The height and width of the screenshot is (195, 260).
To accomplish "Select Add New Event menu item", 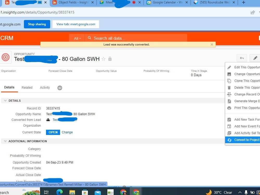I will tap(243, 126).
